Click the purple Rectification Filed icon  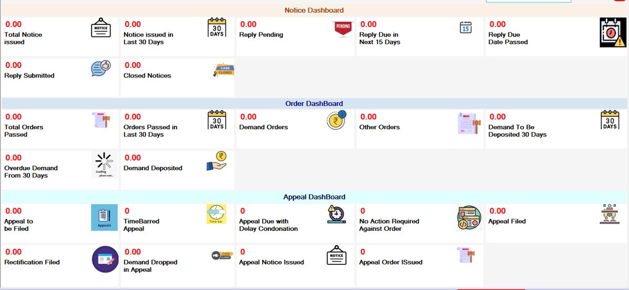(x=105, y=259)
